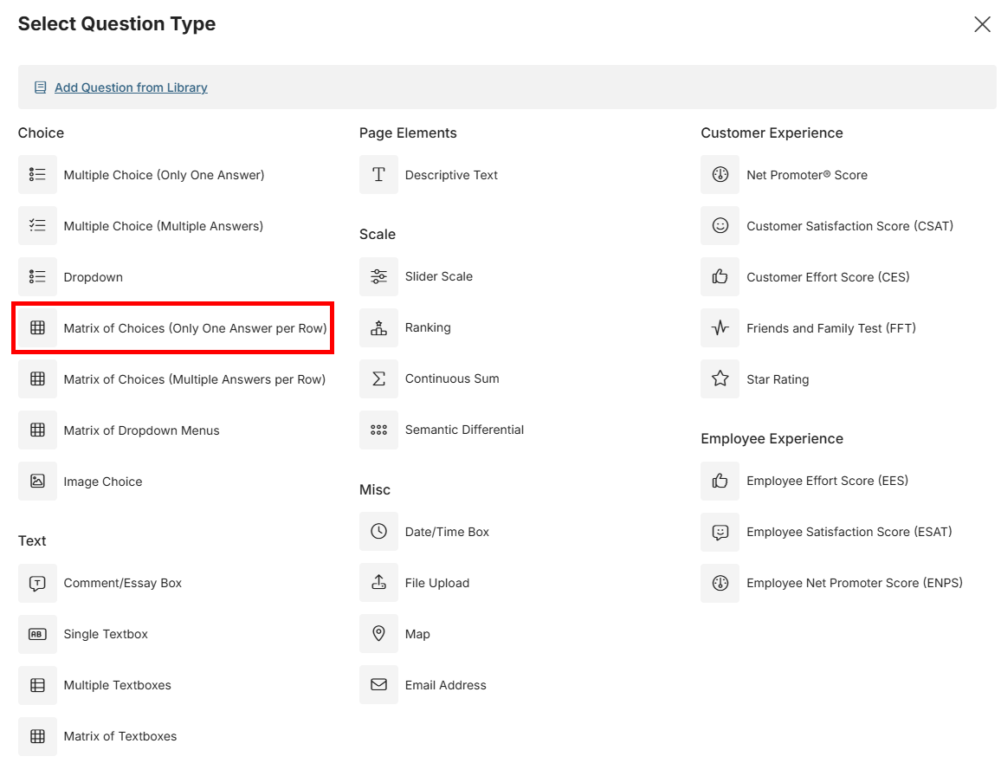Select 'Map' question type label
The image size is (1001, 776).
tap(417, 634)
